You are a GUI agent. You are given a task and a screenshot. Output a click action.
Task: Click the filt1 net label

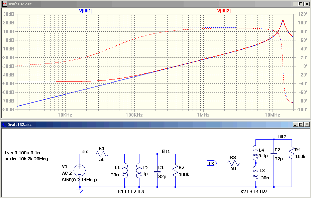(x=166, y=152)
